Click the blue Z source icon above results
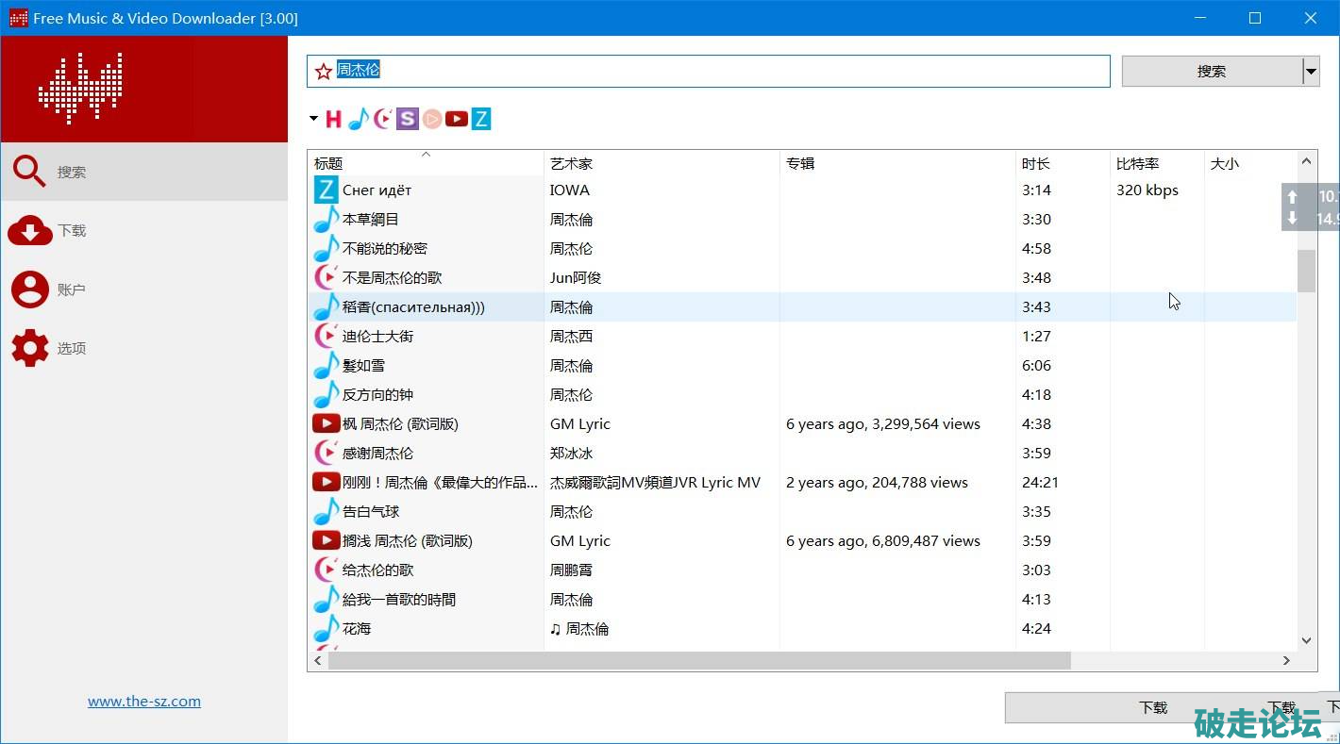 481,119
